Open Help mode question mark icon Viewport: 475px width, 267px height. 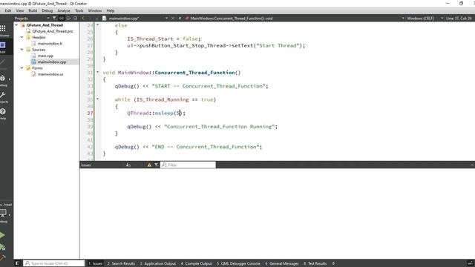coord(3,112)
